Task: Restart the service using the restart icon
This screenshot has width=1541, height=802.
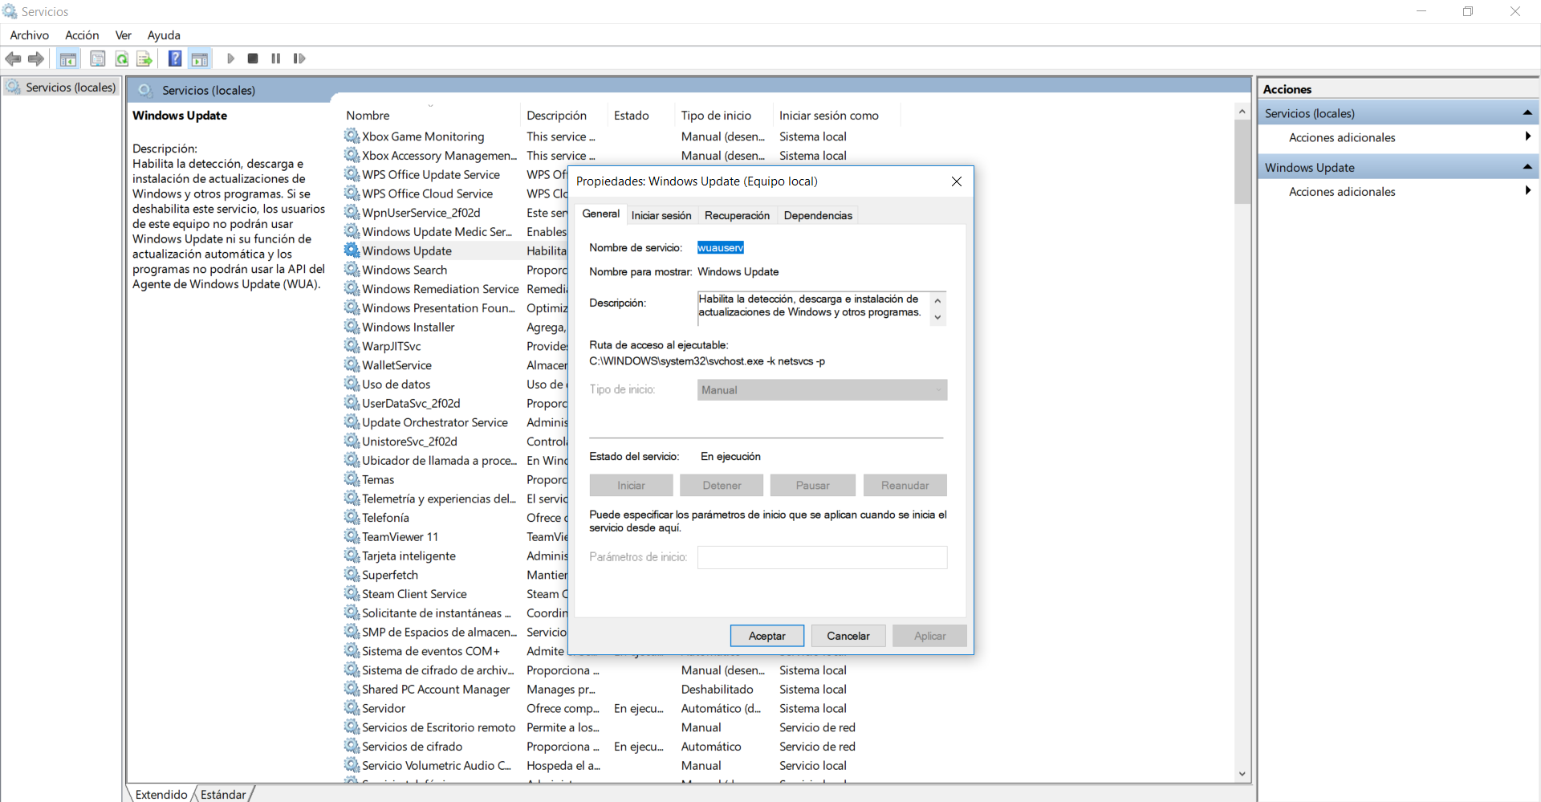Action: [x=299, y=59]
